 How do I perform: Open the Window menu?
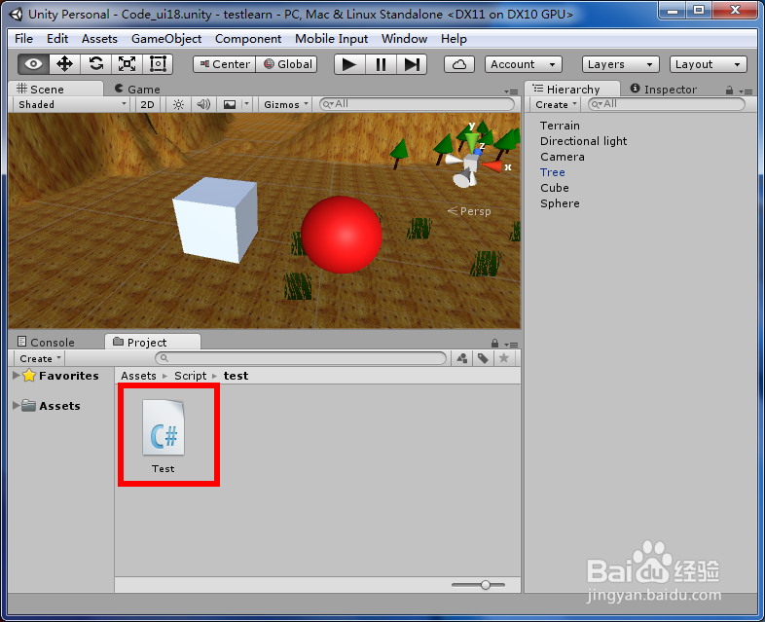(404, 39)
